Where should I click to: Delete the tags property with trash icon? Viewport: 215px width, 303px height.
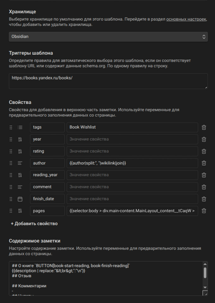(x=204, y=128)
